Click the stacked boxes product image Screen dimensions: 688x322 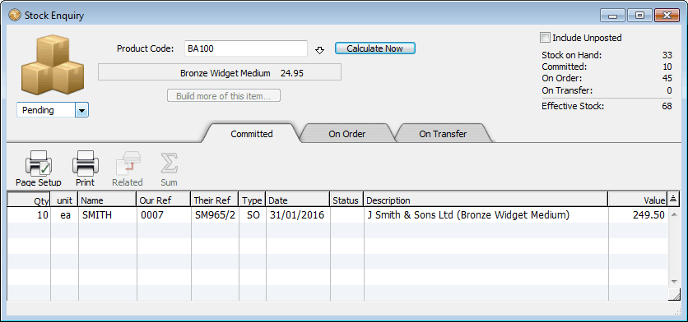52,64
